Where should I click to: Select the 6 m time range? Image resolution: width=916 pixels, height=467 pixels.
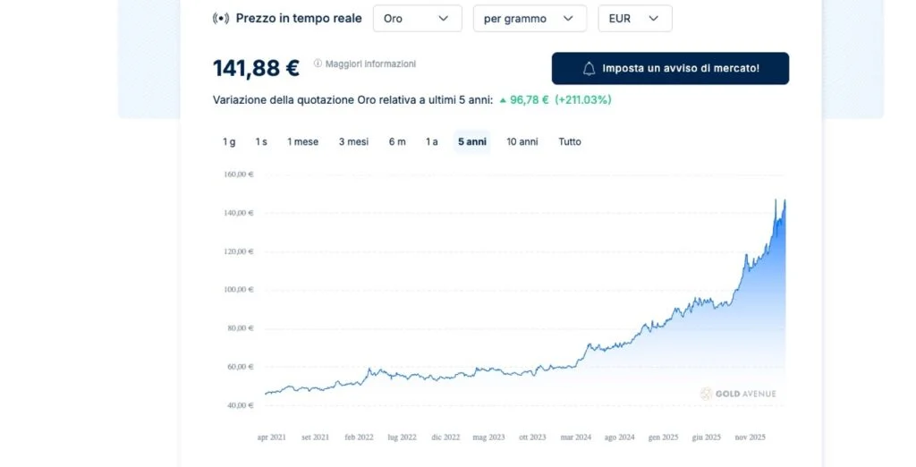397,142
